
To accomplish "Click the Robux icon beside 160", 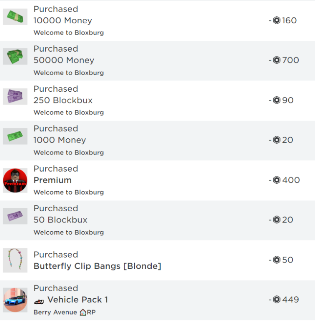I will tap(277, 20).
